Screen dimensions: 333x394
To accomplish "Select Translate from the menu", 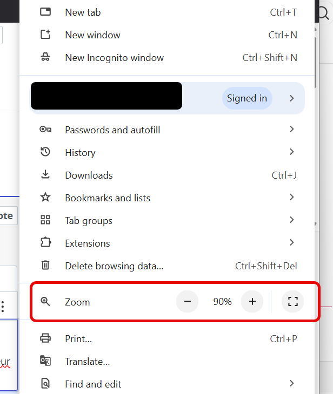I will 87,362.
